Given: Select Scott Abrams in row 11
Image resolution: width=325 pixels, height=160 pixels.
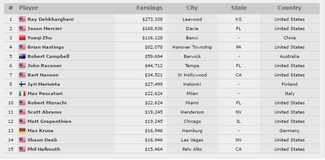Looking at the screenshot, I should 45,112.
